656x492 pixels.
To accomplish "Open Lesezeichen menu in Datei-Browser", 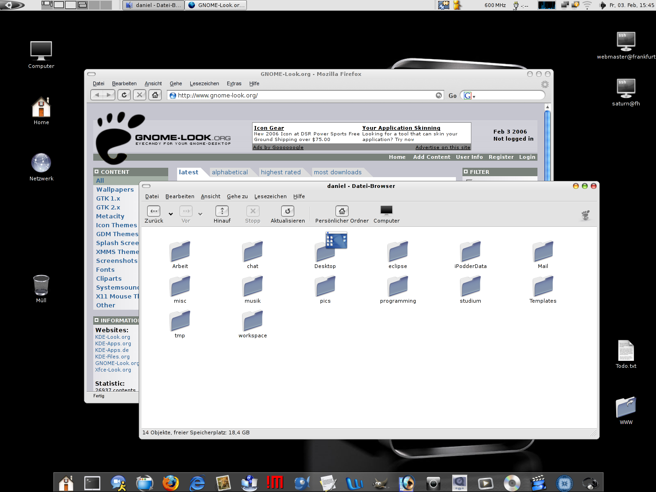I will (x=270, y=196).
